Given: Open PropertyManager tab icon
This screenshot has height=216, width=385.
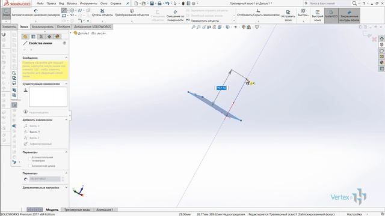Looking at the screenshot, I should 33,37.
